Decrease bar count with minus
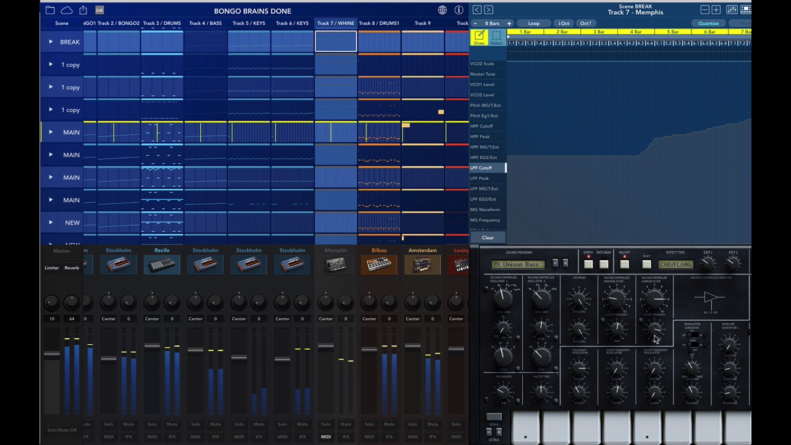This screenshot has width=791, height=445. coord(475,23)
